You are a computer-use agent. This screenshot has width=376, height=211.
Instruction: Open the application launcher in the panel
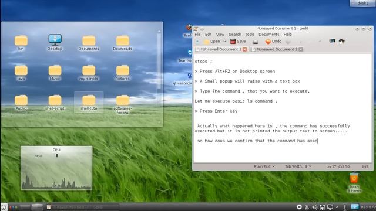point(4,207)
